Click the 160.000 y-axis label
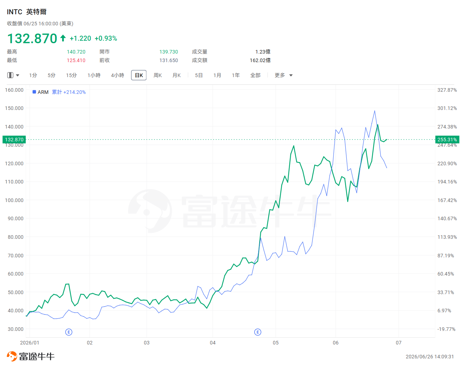The height and width of the screenshot is (368, 461). (14, 90)
